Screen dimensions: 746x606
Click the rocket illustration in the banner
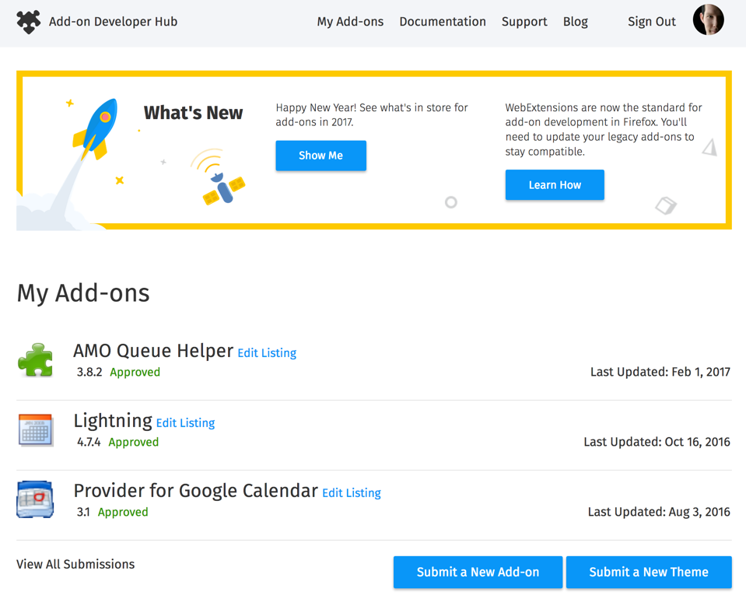pos(93,124)
